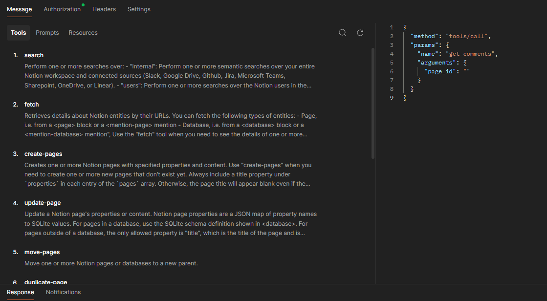Switch to the Notifications tab
547x301 pixels.
pos(63,292)
